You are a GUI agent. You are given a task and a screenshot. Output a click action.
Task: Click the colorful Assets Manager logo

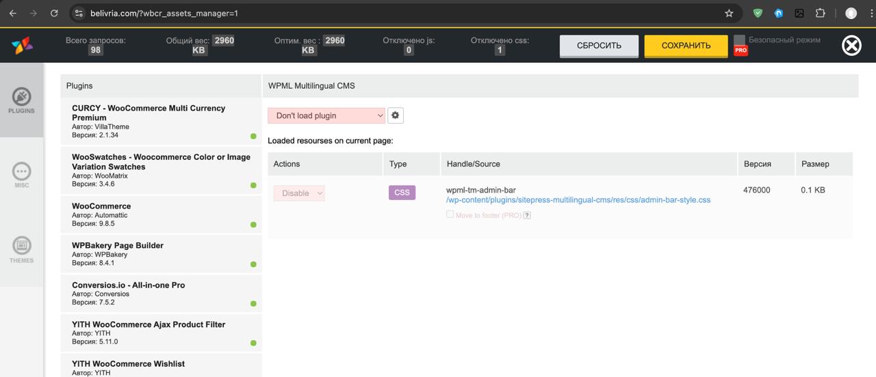pyautogui.click(x=21, y=46)
